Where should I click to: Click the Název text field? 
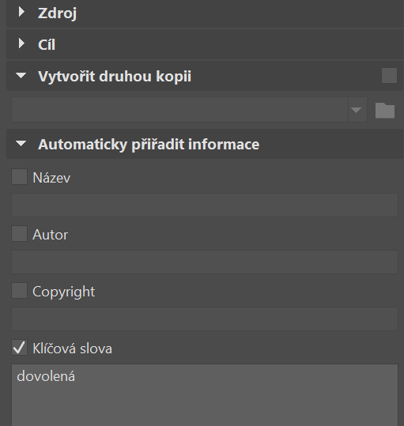point(205,205)
